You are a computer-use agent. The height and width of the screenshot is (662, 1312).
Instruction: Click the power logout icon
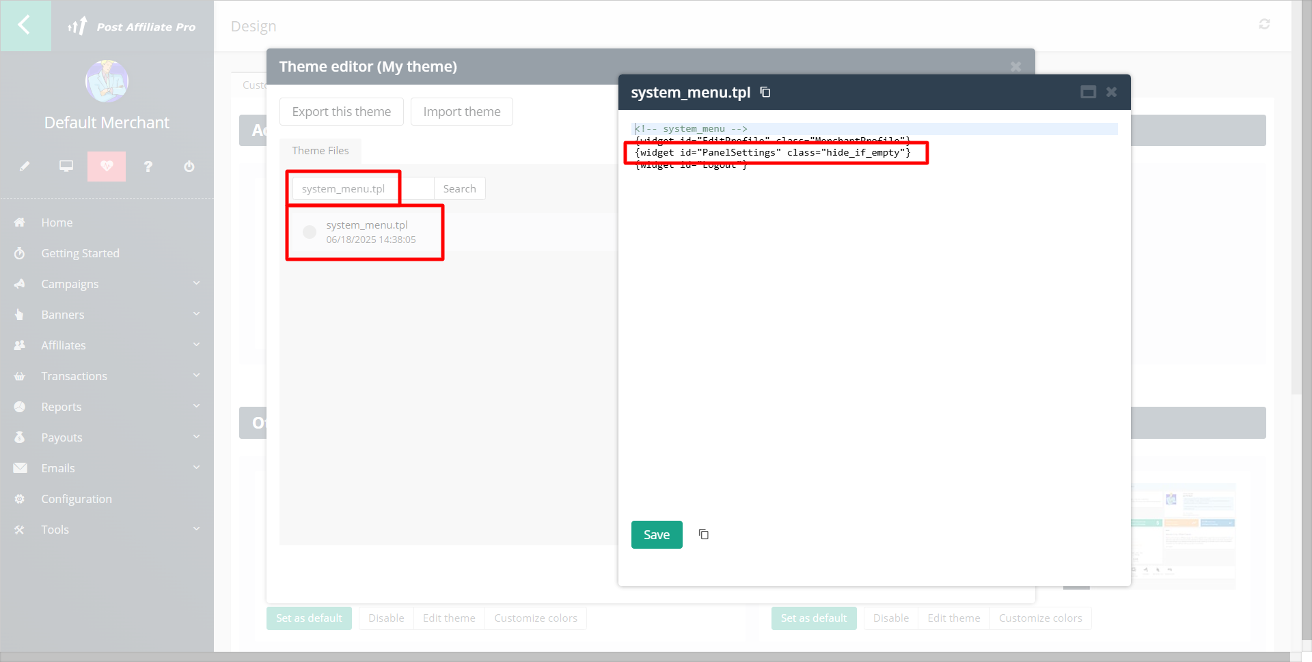point(189,167)
